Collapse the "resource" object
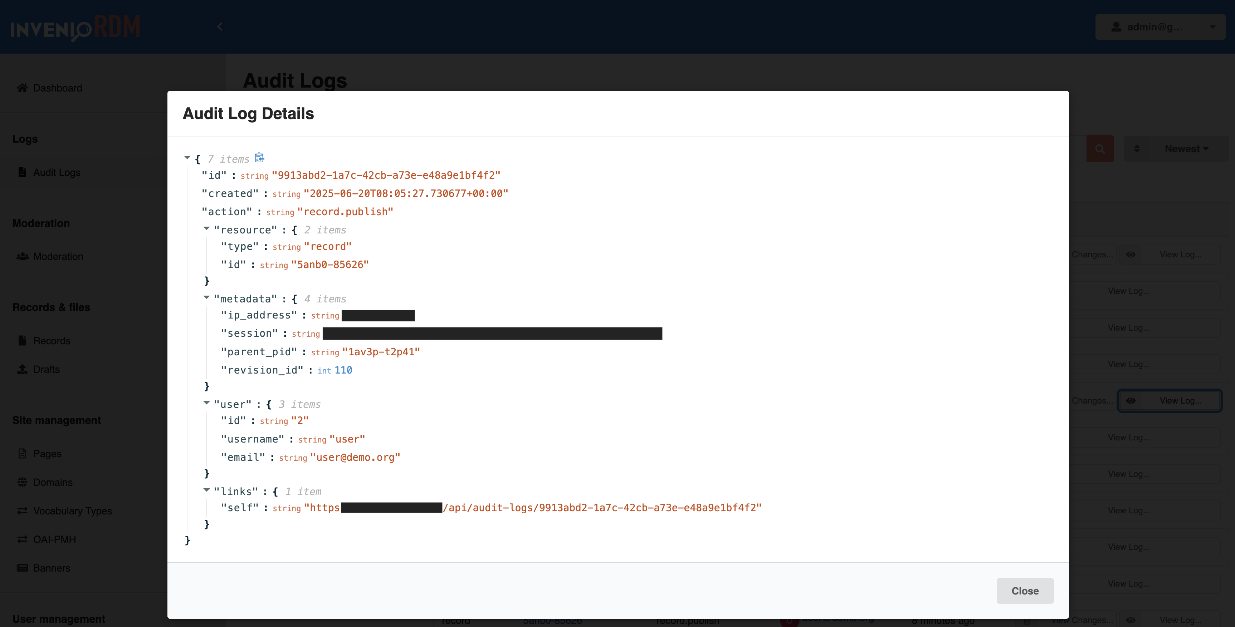Viewport: 1235px width, 627px height. pos(207,228)
